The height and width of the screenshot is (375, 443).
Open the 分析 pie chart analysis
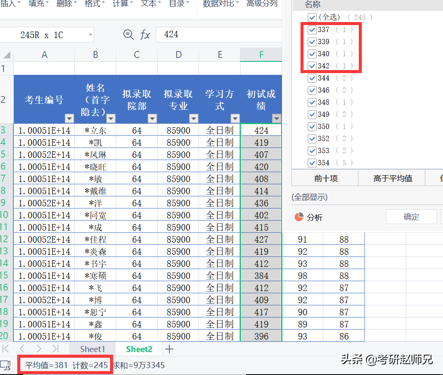[x=308, y=217]
